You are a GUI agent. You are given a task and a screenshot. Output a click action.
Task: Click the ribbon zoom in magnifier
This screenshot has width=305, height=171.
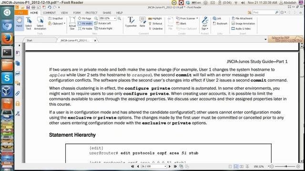pyautogui.click(x=119, y=19)
